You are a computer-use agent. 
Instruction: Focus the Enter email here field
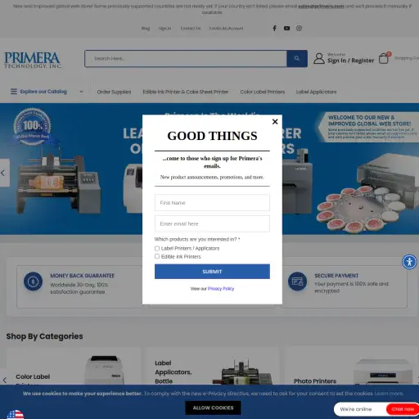pyautogui.click(x=212, y=223)
